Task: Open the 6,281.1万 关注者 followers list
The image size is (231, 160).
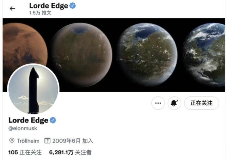Action: click(x=70, y=152)
